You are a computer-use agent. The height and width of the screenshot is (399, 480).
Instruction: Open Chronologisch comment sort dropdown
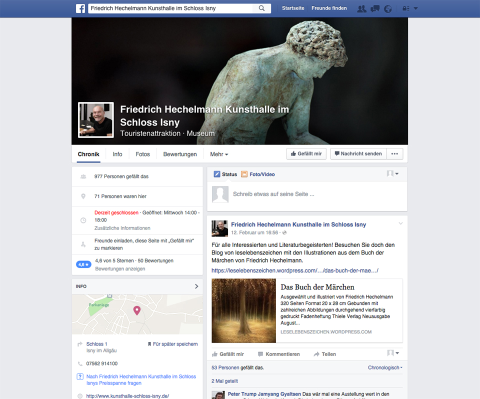pyautogui.click(x=385, y=367)
